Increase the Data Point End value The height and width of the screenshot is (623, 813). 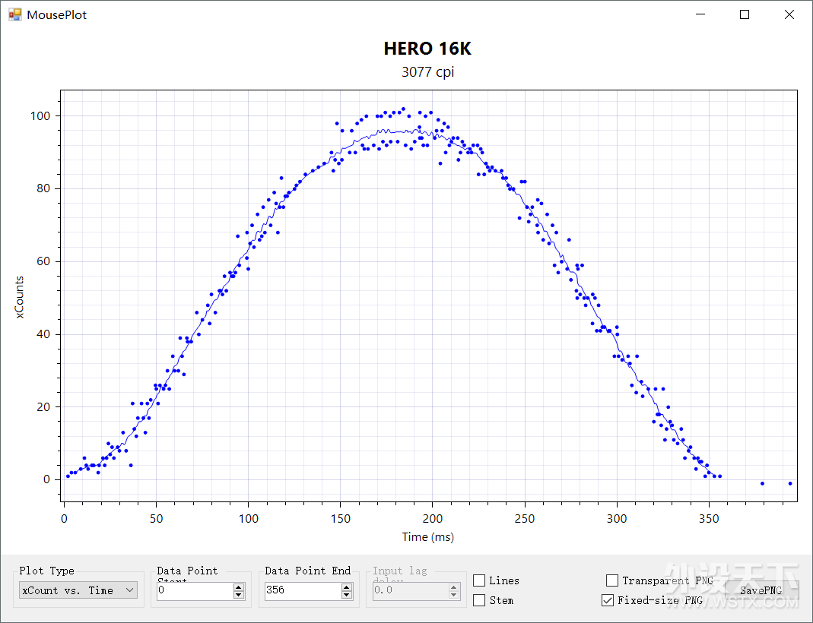tap(347, 587)
